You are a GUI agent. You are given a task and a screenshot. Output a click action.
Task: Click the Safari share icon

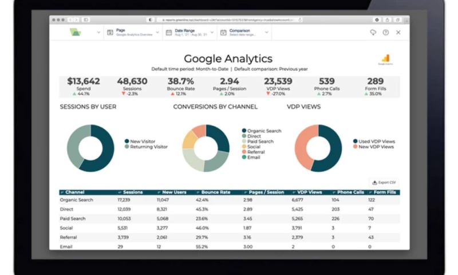point(388,20)
